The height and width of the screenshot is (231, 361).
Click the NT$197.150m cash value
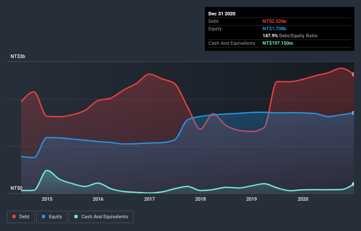coord(277,43)
